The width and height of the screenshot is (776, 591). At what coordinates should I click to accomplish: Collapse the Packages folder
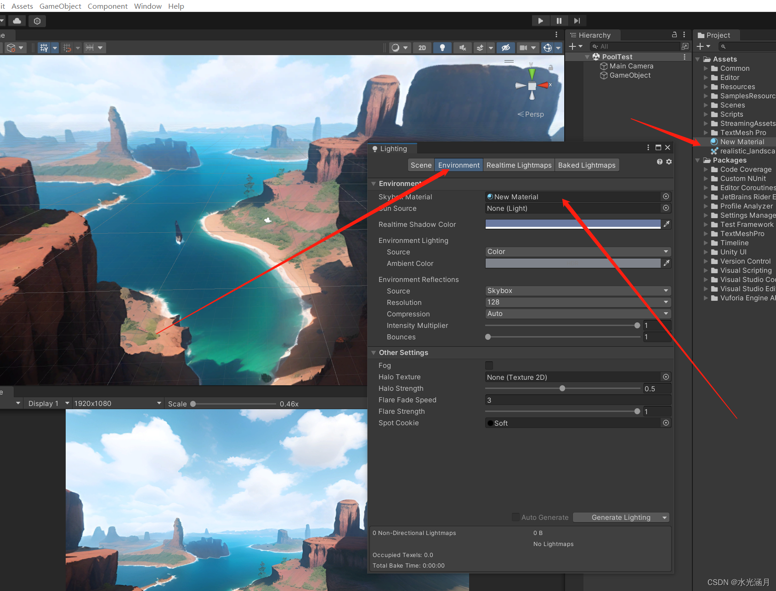click(x=698, y=160)
